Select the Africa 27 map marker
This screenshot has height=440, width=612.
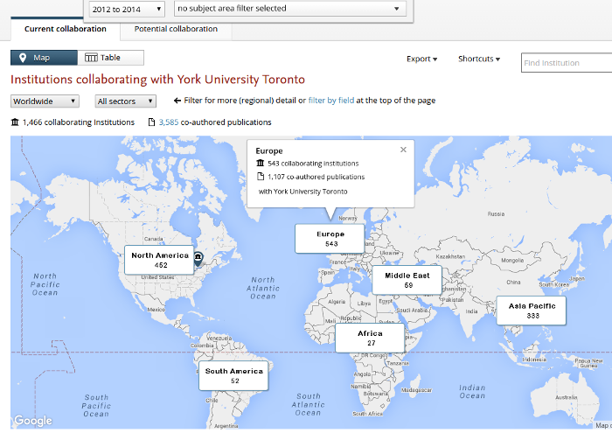tap(370, 338)
